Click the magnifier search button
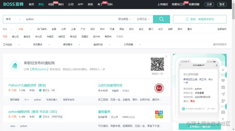This screenshot has height=131, width=235. pos(161,19)
